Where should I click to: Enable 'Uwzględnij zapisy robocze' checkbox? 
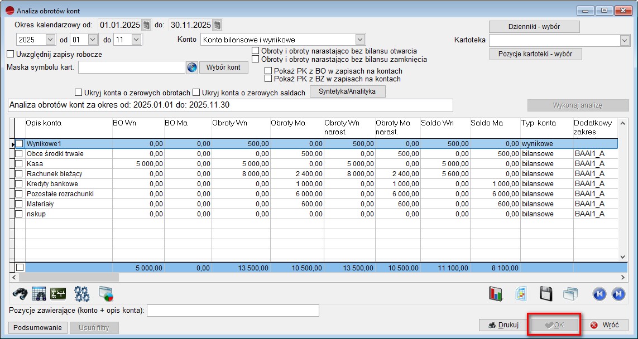(x=10, y=55)
